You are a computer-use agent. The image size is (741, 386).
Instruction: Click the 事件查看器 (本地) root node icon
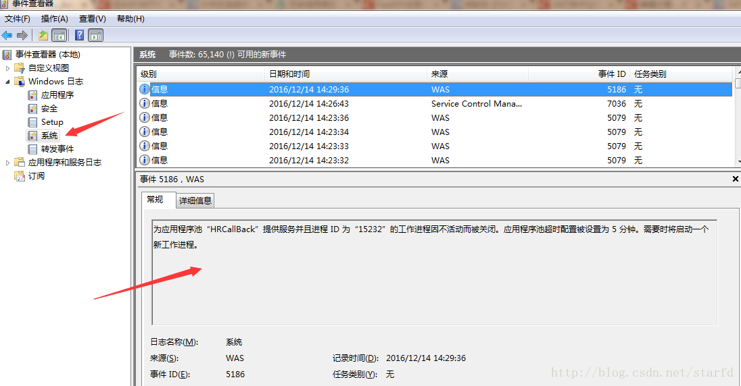(x=7, y=55)
